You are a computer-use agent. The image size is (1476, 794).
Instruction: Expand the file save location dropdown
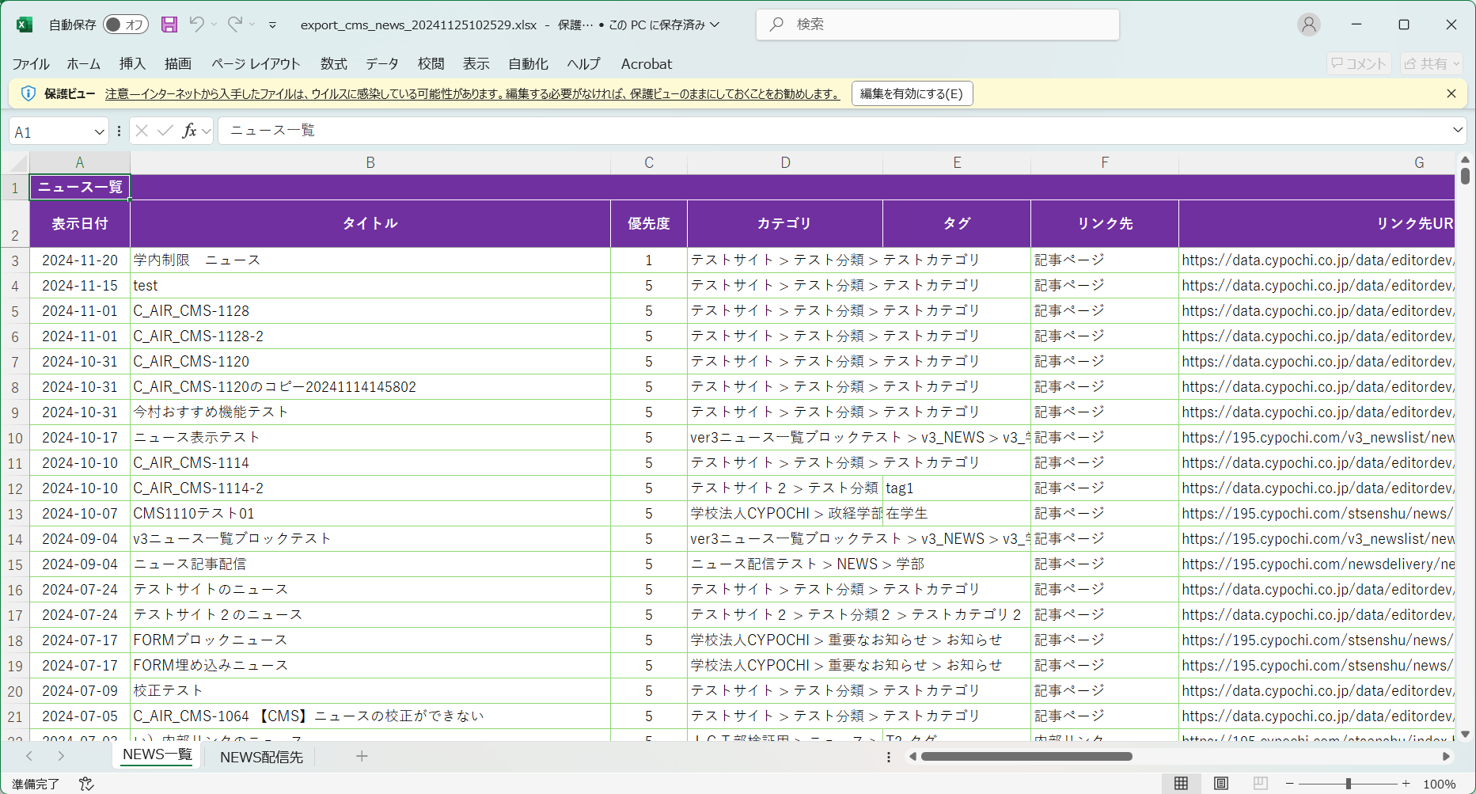pos(715,25)
